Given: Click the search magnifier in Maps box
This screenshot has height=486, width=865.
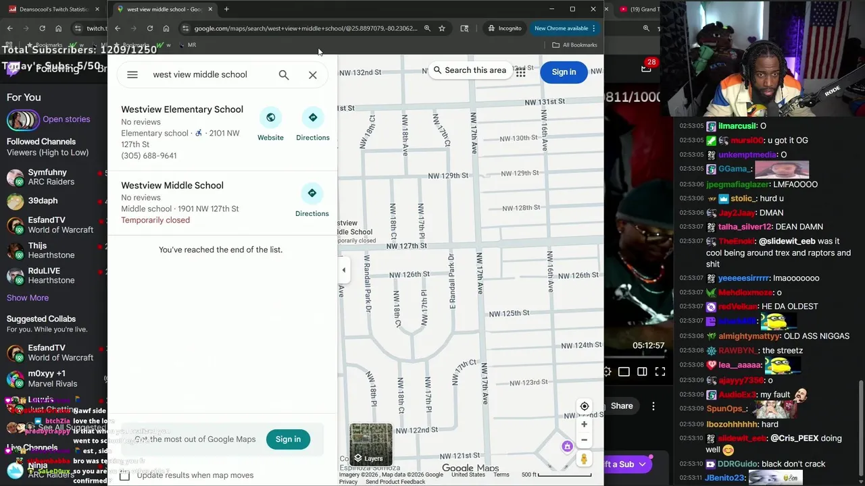Looking at the screenshot, I should [x=284, y=75].
